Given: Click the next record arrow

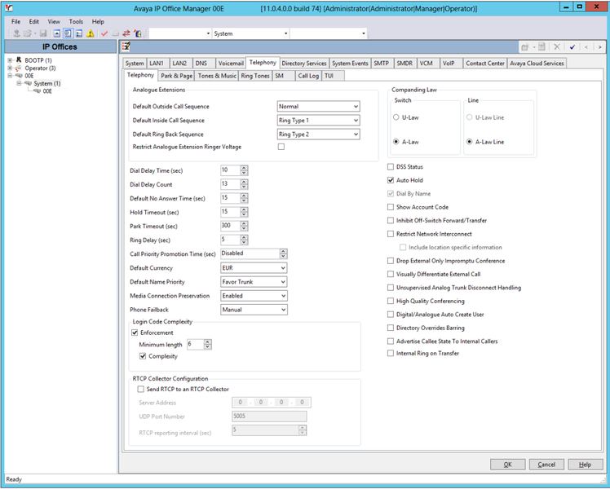Looking at the screenshot, I should coord(600,47).
